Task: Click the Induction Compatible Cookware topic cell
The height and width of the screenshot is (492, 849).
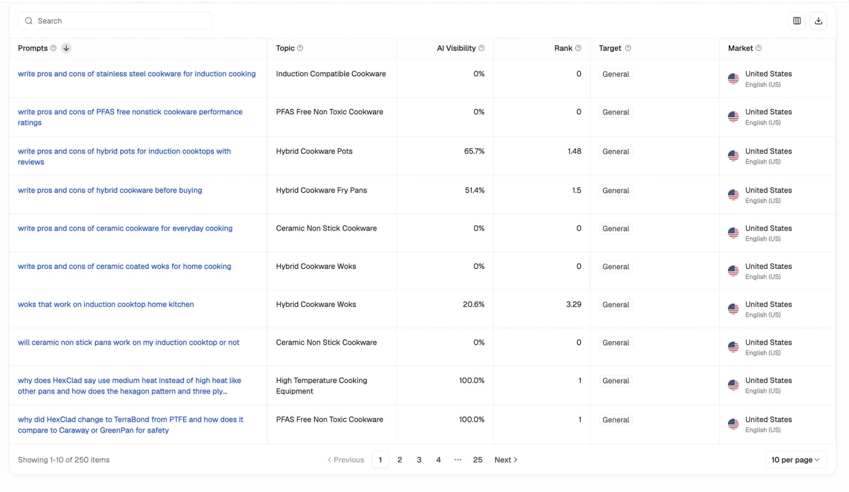Action: [x=331, y=74]
